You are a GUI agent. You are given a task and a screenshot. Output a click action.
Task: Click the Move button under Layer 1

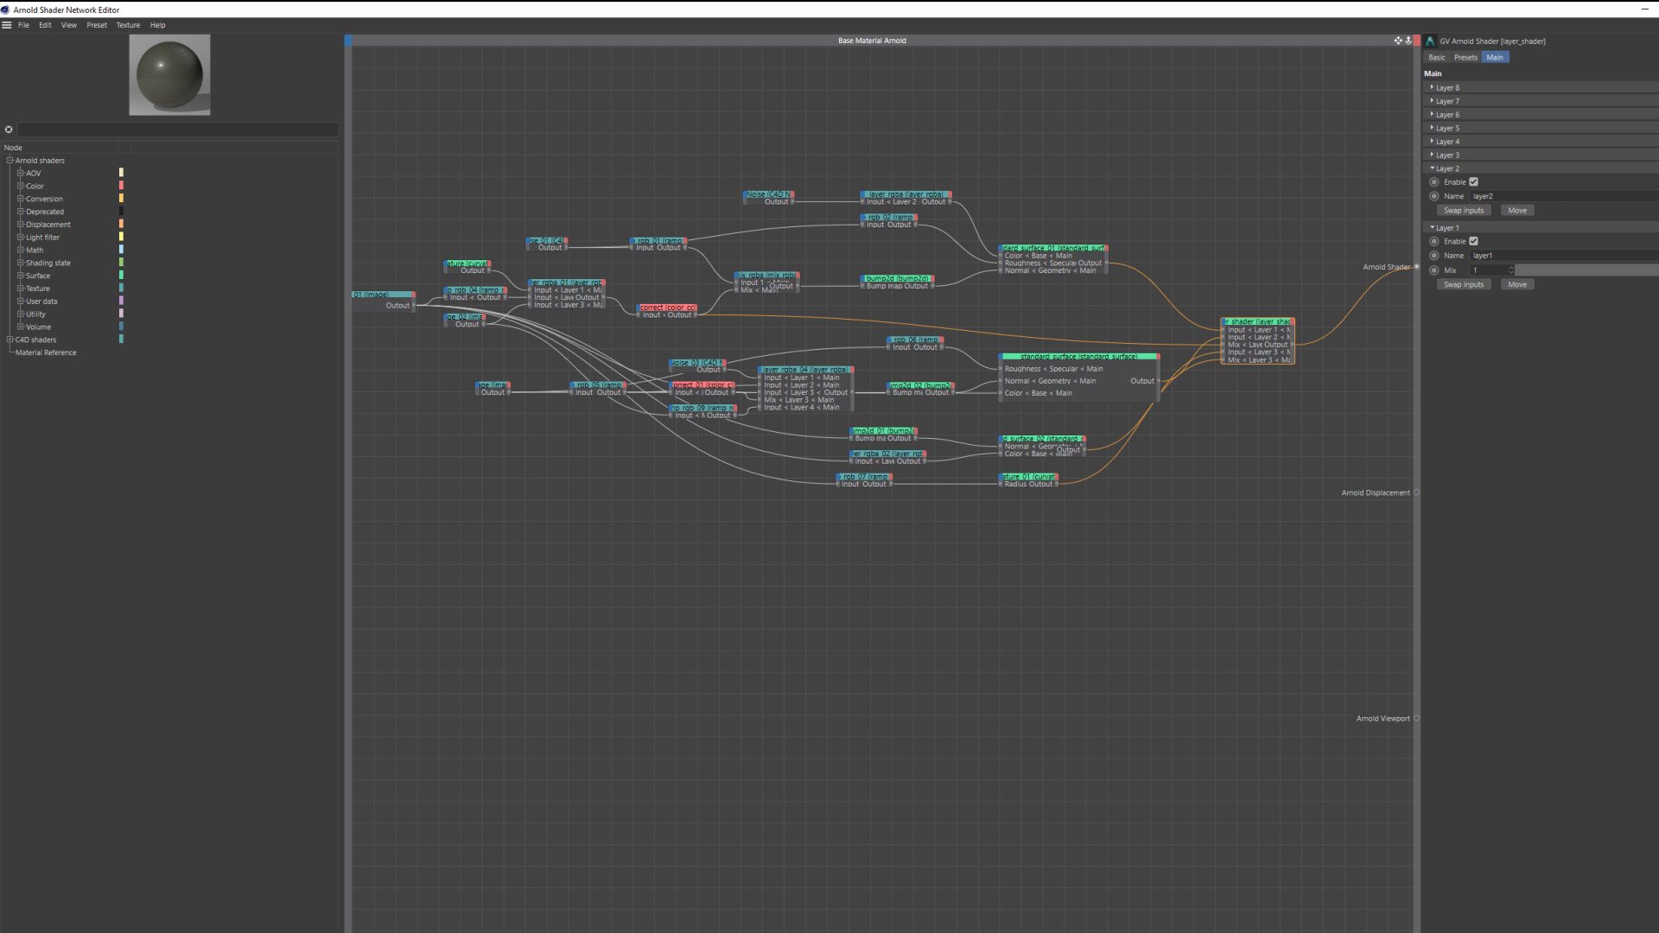[1516, 284]
